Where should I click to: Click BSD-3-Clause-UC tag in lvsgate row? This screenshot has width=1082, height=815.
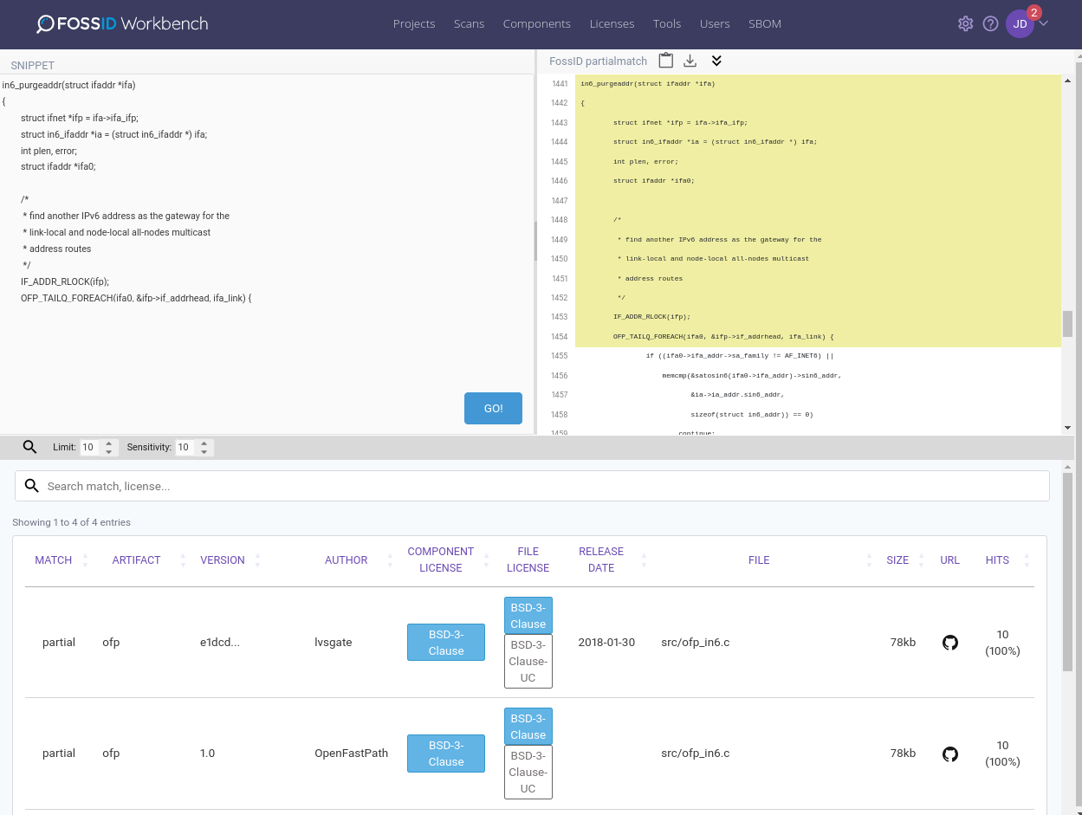click(528, 662)
